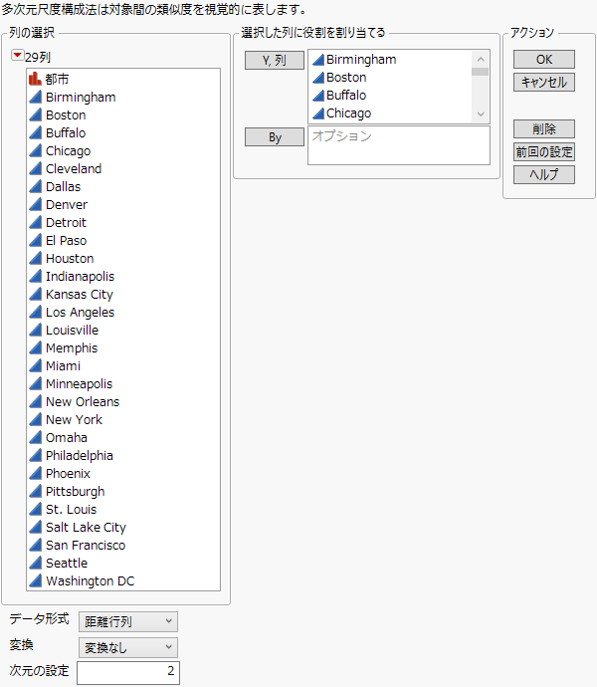
Task: Assign selection with the Y, 列 button
Action: tap(275, 61)
